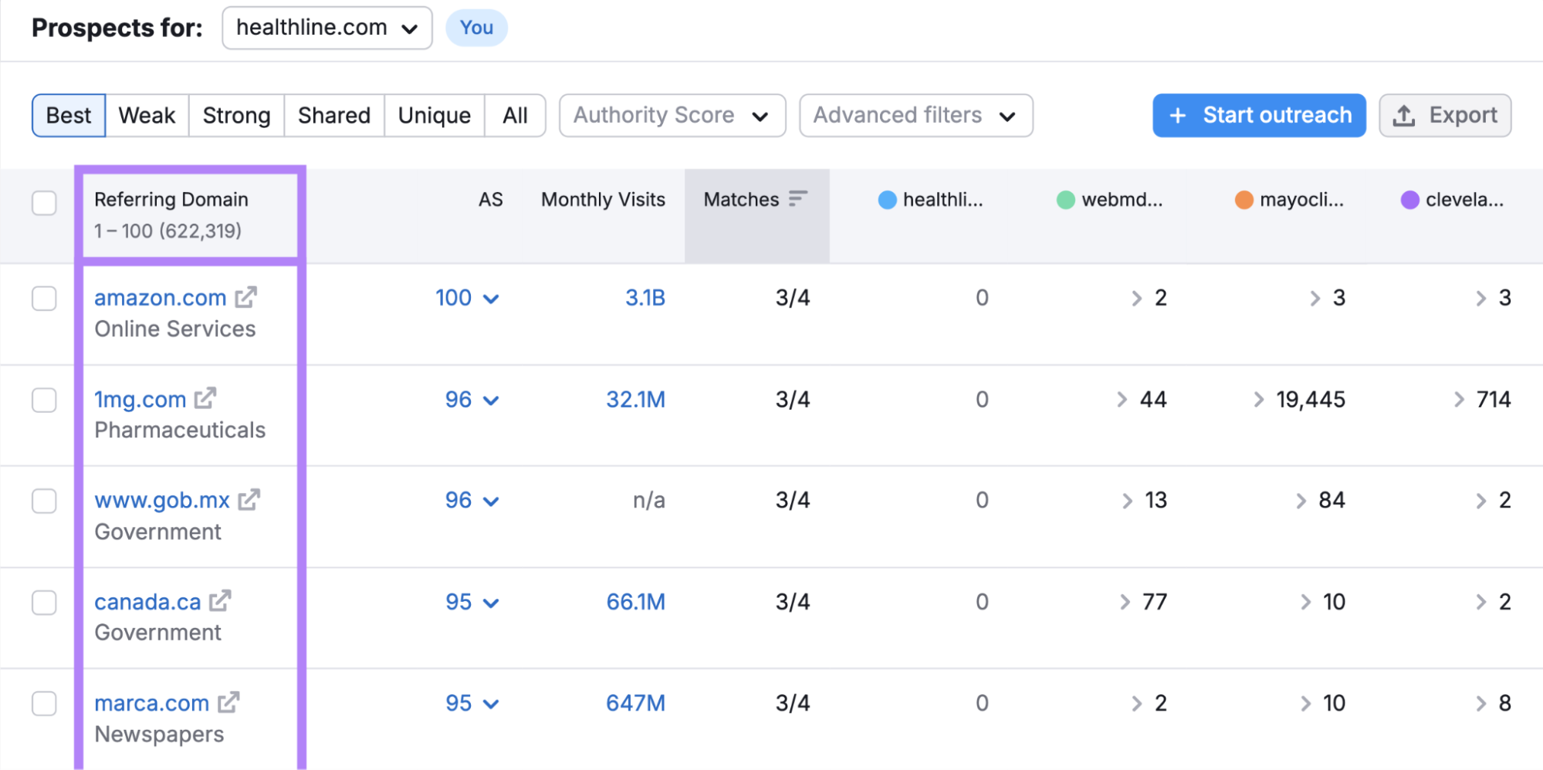Click the 3.1B monthly visits link
Screen dimensions: 1543x770
click(x=645, y=298)
